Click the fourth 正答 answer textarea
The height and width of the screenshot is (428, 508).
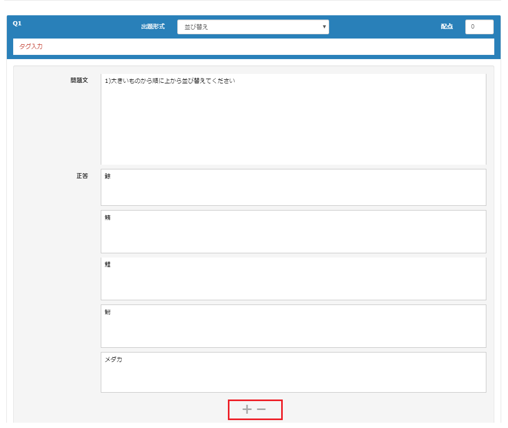coord(293,326)
